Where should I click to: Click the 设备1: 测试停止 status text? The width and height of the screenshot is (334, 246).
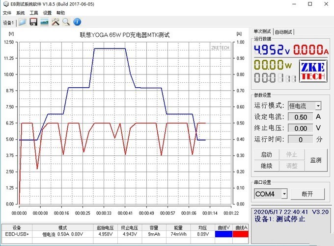(279, 219)
